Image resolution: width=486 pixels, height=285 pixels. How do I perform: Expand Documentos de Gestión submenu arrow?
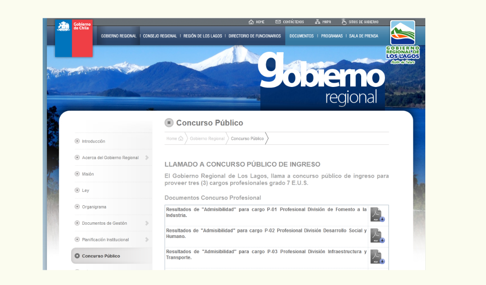(x=147, y=223)
